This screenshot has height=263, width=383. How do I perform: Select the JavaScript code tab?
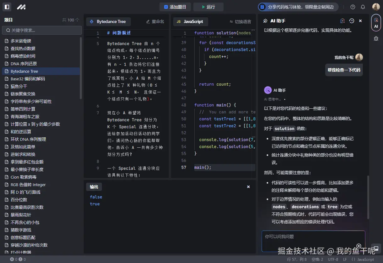190,22
